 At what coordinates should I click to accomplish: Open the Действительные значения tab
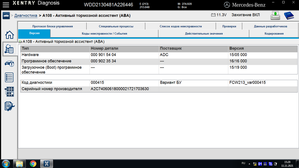point(204,33)
